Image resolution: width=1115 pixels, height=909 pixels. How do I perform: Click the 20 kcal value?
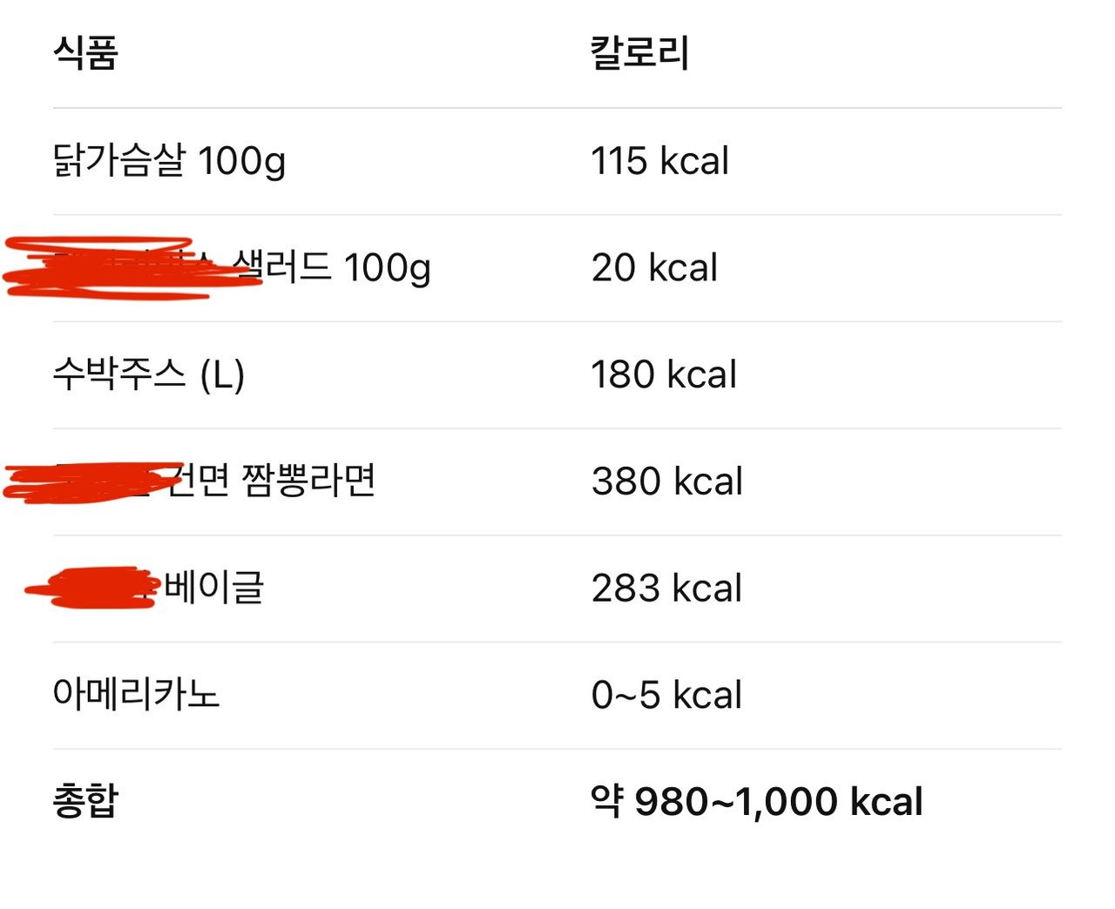[654, 267]
